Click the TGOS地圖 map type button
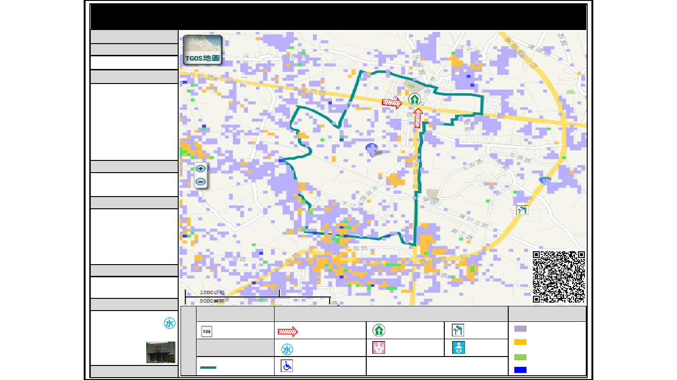The width and height of the screenshot is (677, 380). 203,50
